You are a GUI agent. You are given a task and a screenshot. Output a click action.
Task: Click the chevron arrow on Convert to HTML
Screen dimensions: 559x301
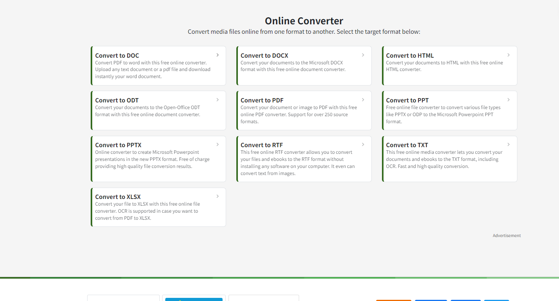[x=508, y=55]
